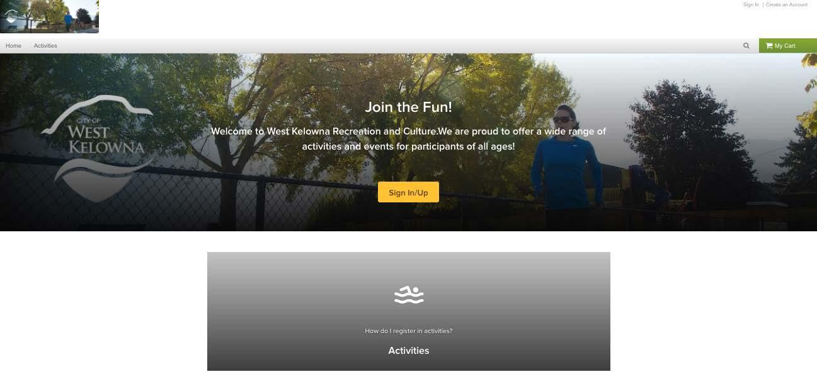Click person in blue in header thumbnail
This screenshot has width=817, height=384.
pyautogui.click(x=68, y=21)
